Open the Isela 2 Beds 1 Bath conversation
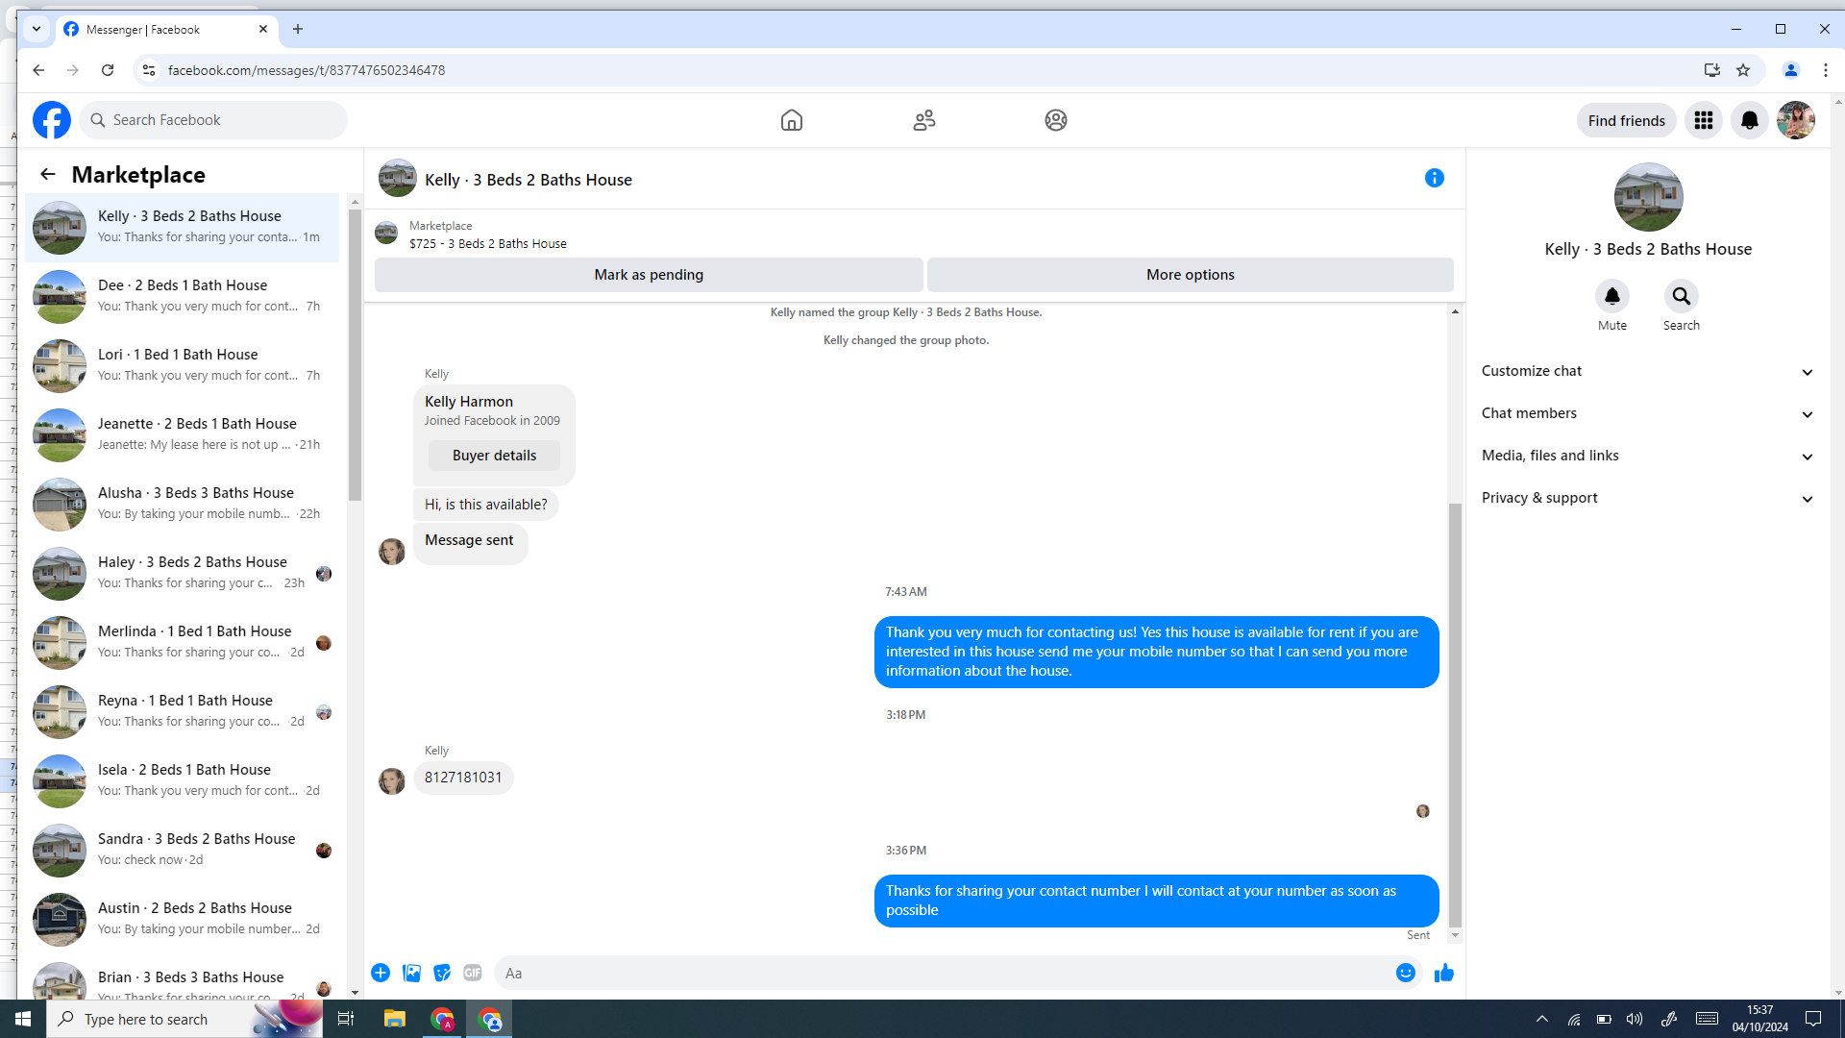The width and height of the screenshot is (1845, 1038). (183, 780)
